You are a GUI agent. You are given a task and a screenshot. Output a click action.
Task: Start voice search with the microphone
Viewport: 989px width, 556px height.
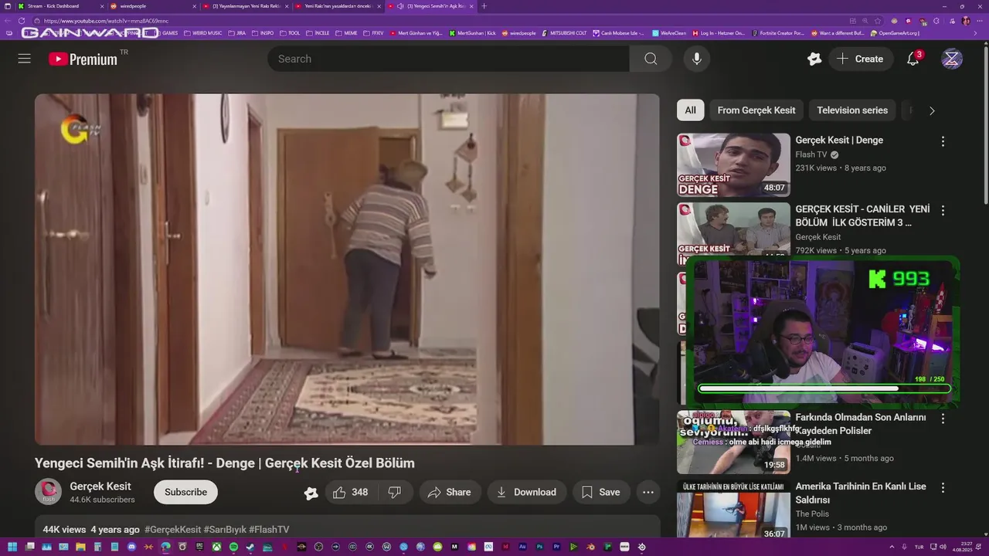pyautogui.click(x=697, y=59)
